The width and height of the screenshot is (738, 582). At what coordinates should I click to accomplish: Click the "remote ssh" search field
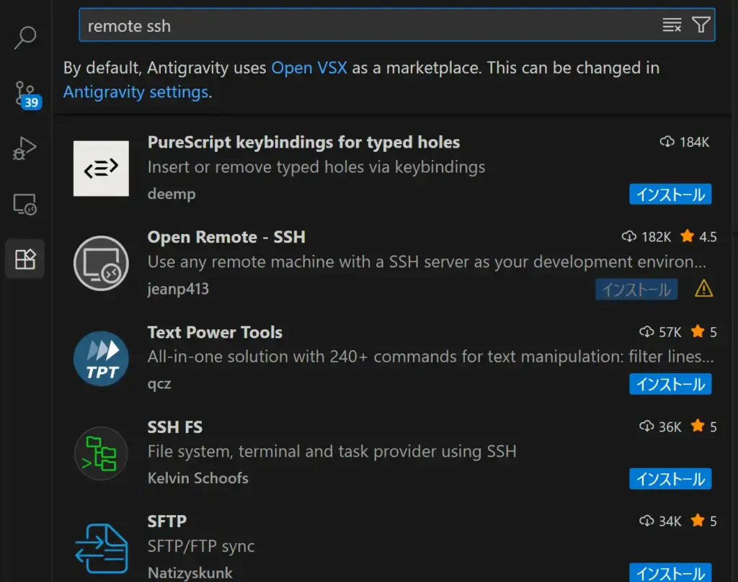[360, 26]
